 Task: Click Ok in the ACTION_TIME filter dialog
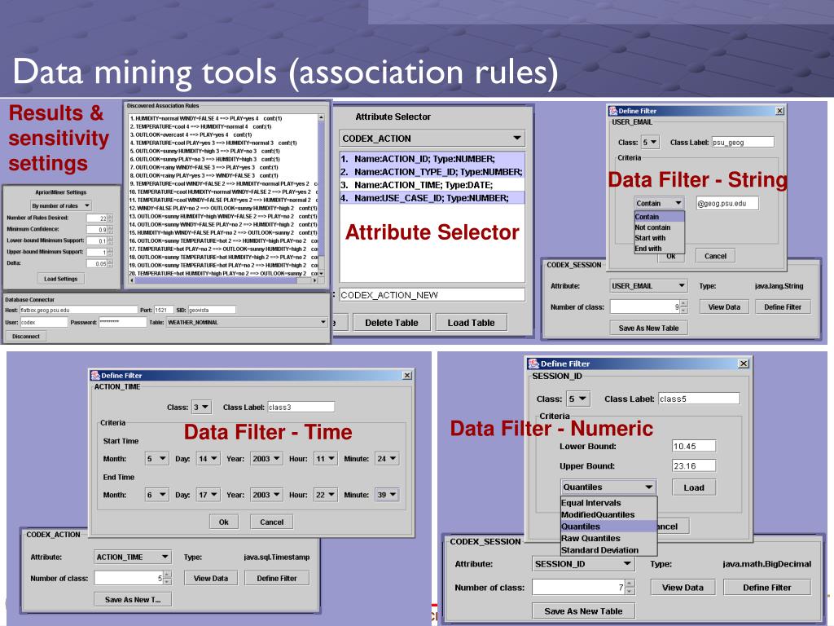tap(223, 522)
